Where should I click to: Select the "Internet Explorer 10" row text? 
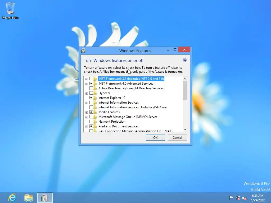[112, 98]
